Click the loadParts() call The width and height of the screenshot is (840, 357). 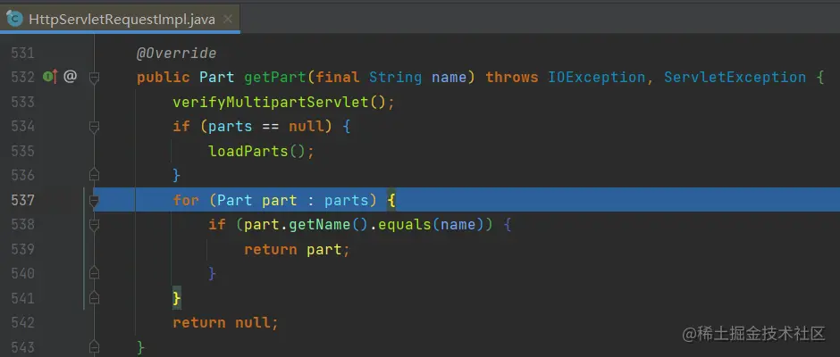(256, 151)
